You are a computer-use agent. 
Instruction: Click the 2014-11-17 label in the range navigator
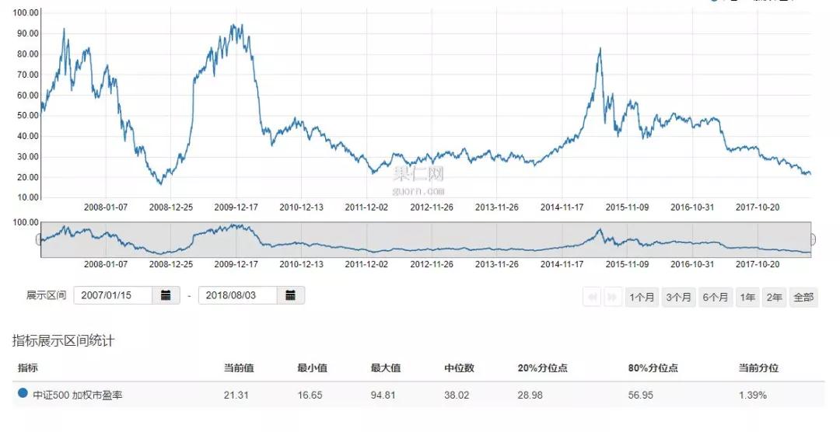pos(562,264)
